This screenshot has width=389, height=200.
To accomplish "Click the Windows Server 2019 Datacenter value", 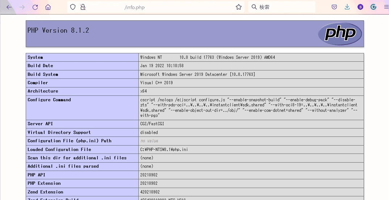I will (197, 74).
